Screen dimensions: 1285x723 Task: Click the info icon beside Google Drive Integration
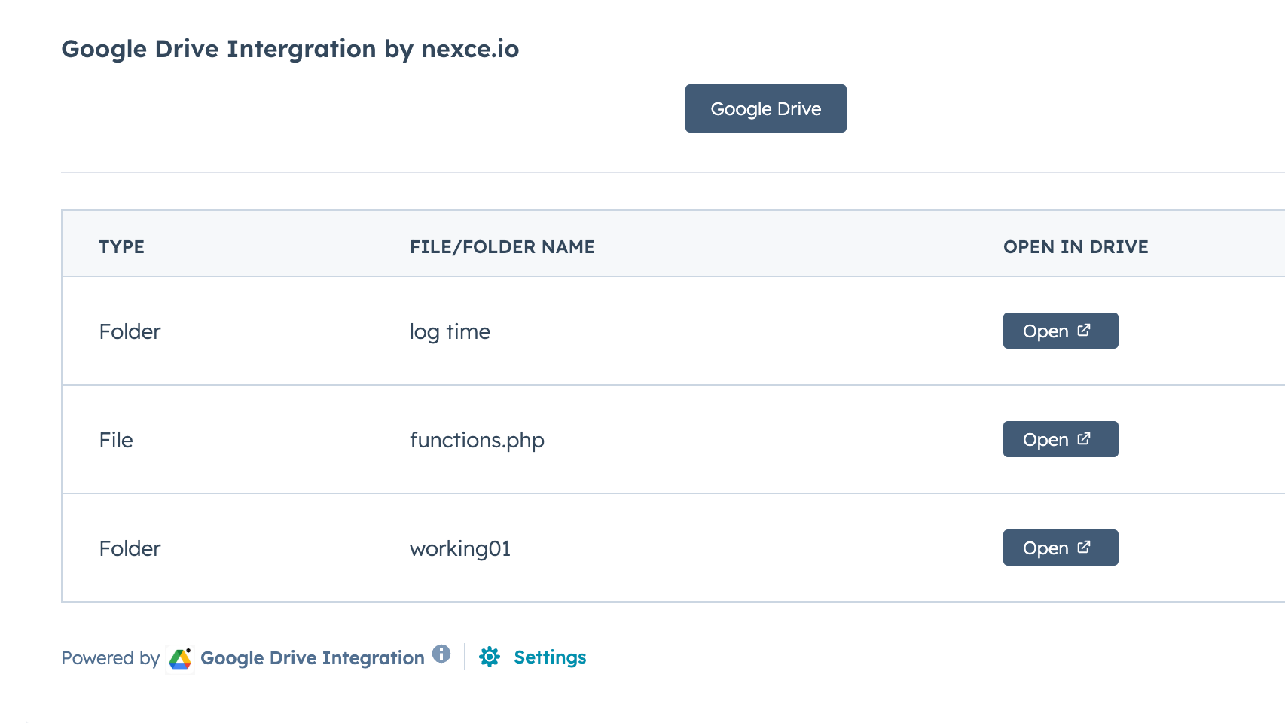(x=441, y=654)
